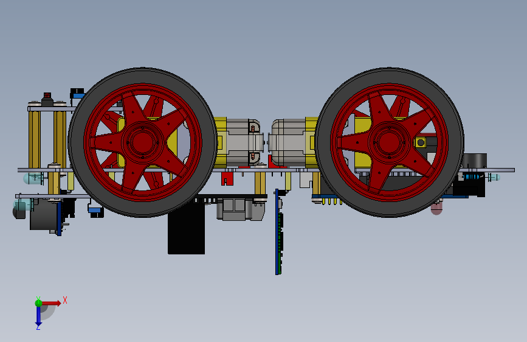Viewport: 527px width, 342px height.
Task: Click the green Y axis origin ball
Action: point(38,303)
